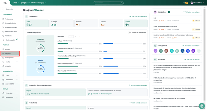
Task: Go to next Domaines page
Action: click(80, 37)
